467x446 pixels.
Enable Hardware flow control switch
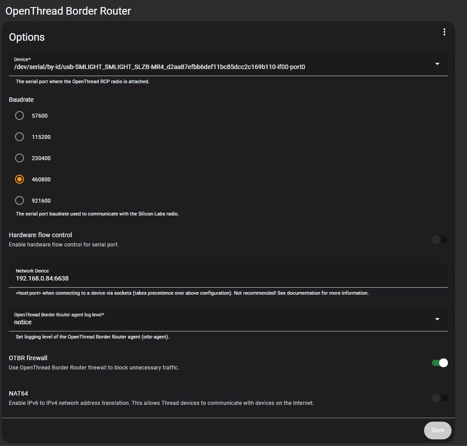(440, 240)
